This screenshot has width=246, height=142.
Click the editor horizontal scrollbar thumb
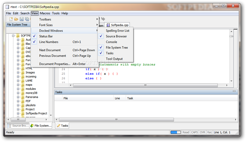tap(145, 85)
